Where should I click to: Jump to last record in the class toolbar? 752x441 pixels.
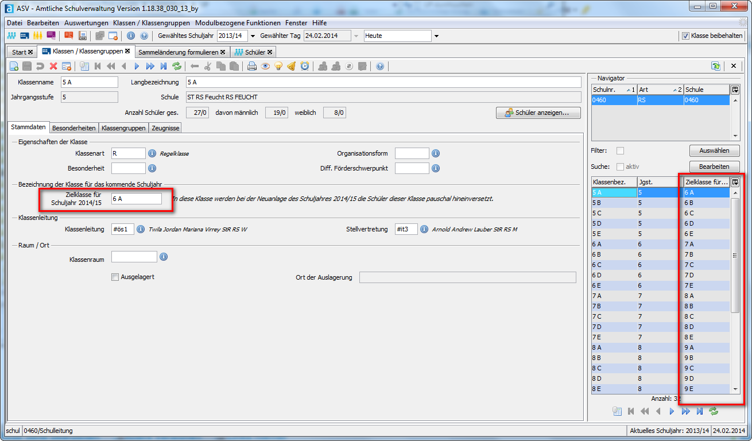(x=164, y=66)
